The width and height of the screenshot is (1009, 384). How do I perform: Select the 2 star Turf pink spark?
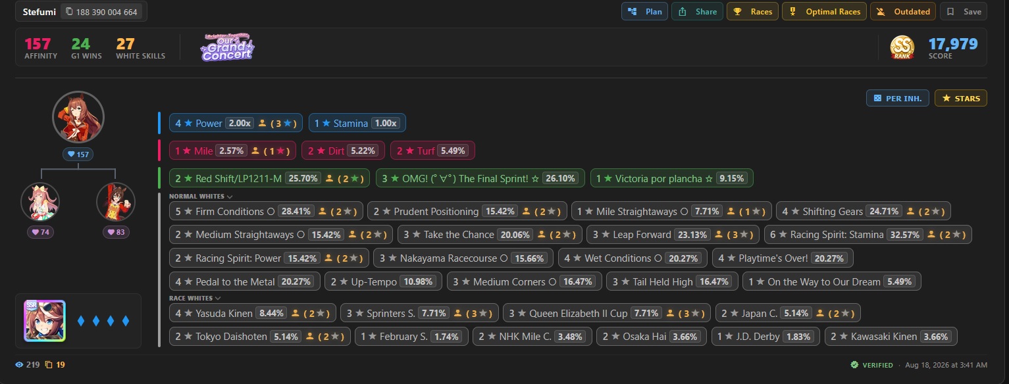[x=432, y=151]
